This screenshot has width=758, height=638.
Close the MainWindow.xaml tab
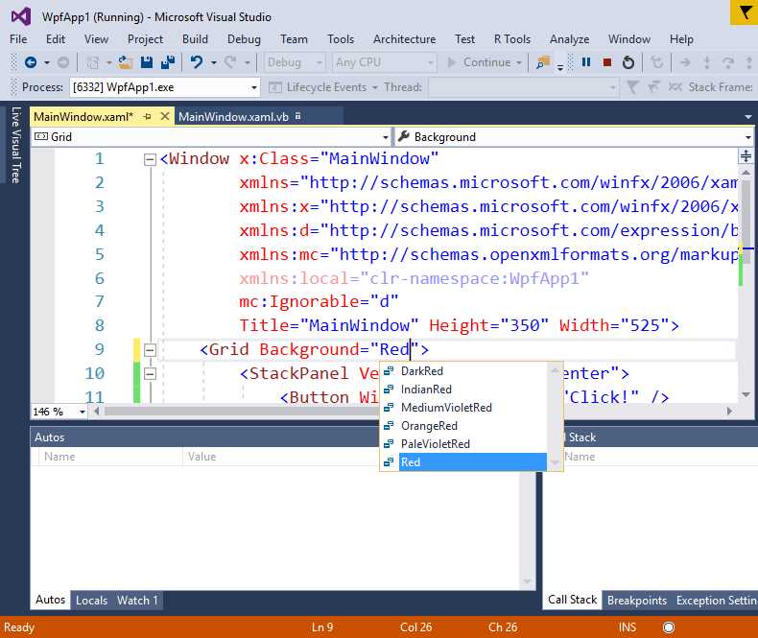(165, 116)
